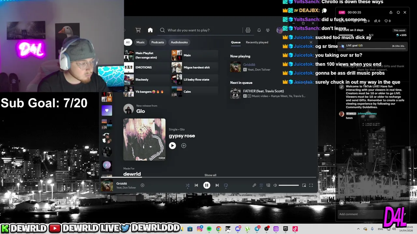
Task: Skip to the next track
Action: (217, 185)
